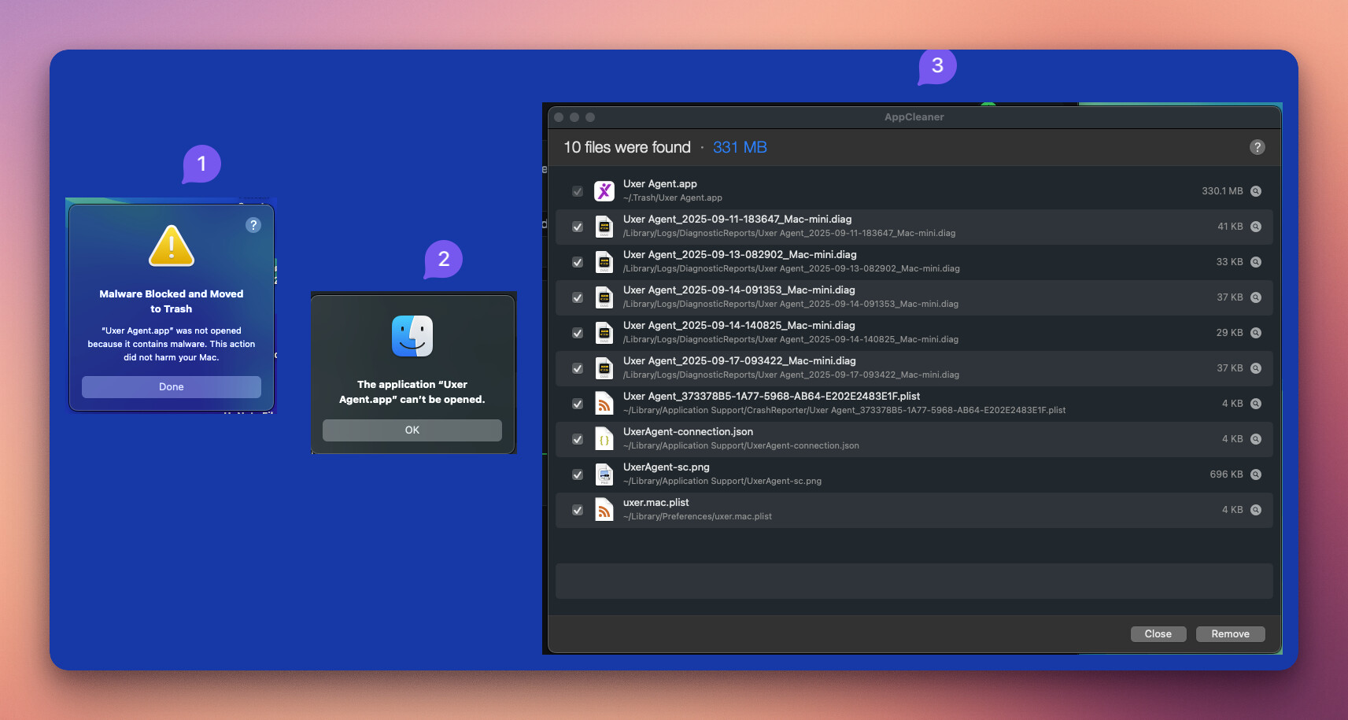The height and width of the screenshot is (720, 1348).
Task: Uncheck the CrashReporter plist file checkbox
Action: (578, 404)
